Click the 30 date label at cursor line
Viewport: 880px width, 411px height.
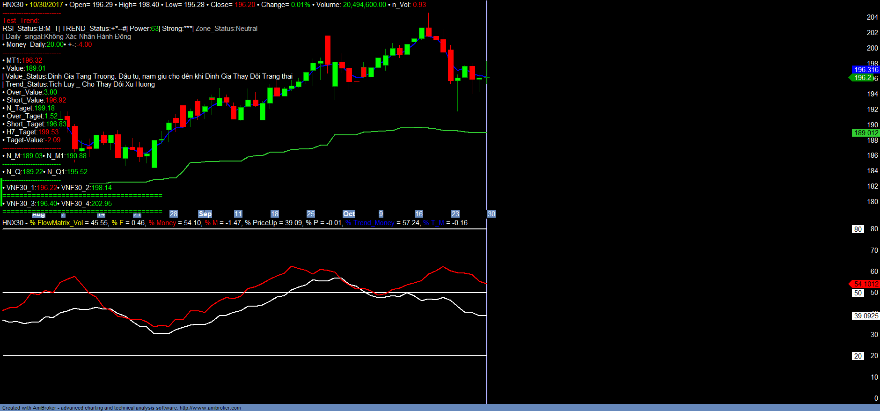point(491,214)
